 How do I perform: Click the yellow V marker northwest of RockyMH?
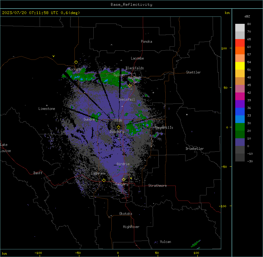53,56
